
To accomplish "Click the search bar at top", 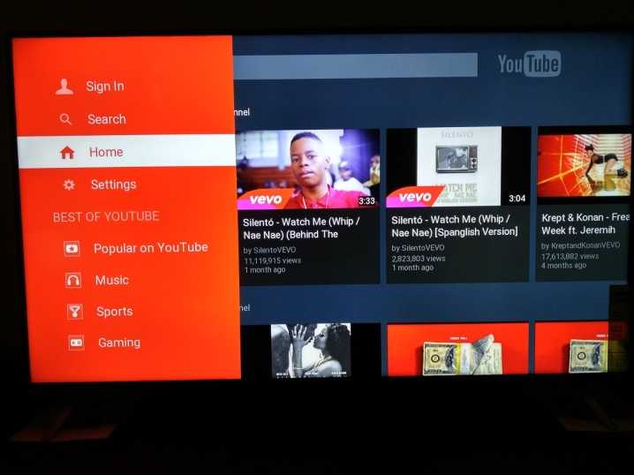I will pyautogui.click(x=353, y=65).
